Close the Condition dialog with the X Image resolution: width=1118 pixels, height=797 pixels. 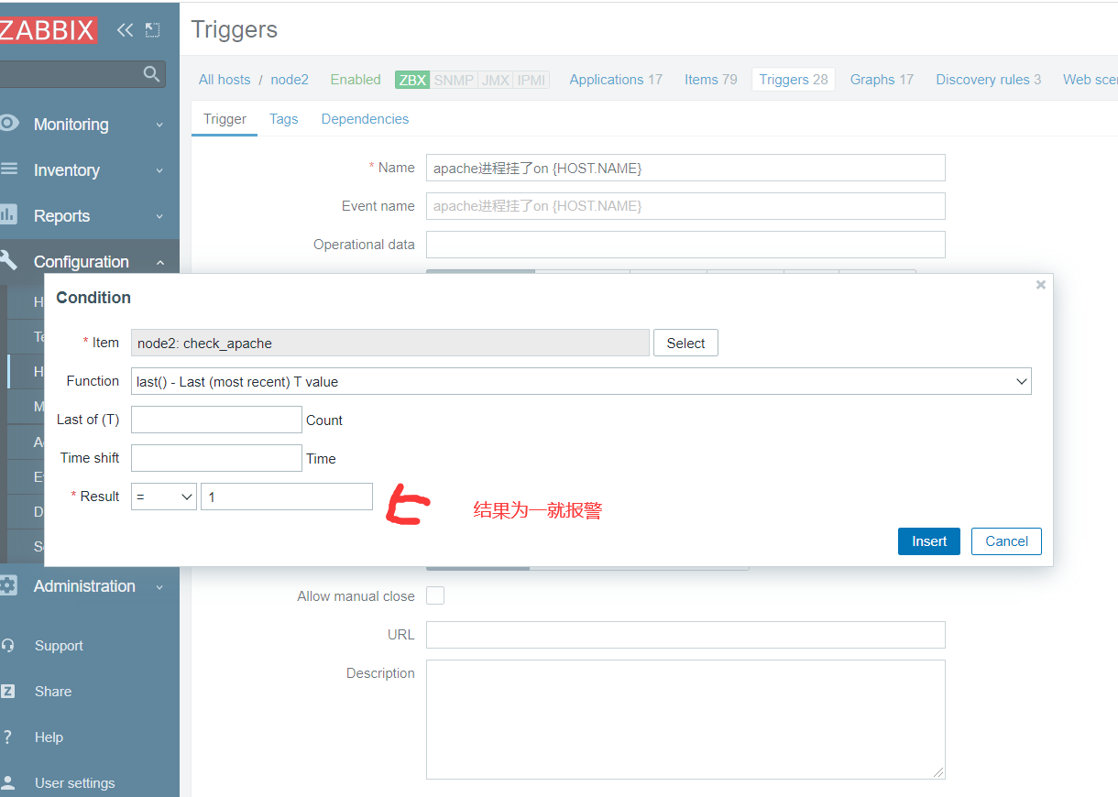(x=1041, y=285)
